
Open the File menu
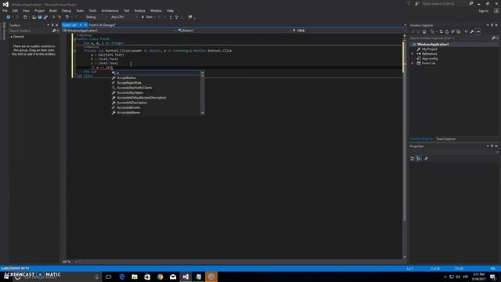tap(5, 10)
